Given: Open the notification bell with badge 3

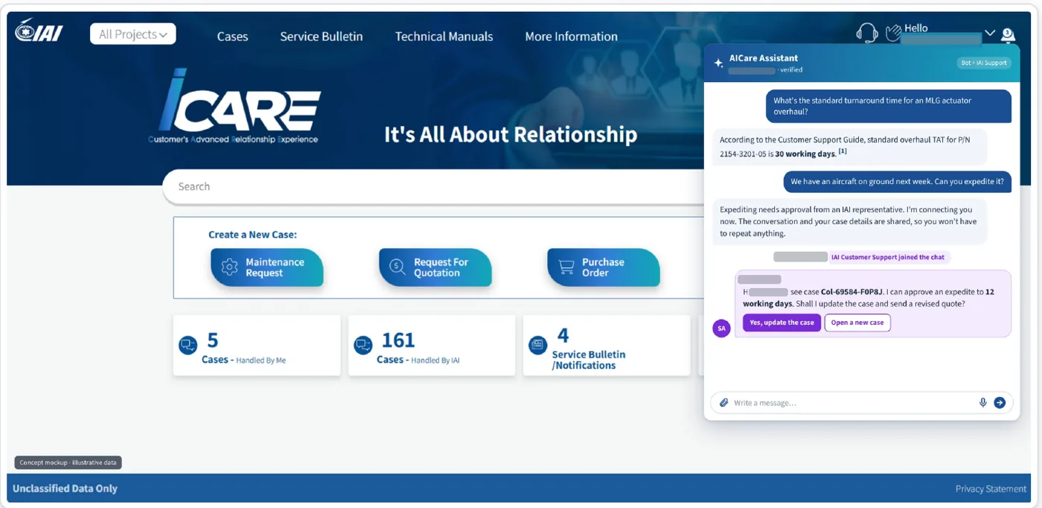Looking at the screenshot, I should (x=1008, y=34).
